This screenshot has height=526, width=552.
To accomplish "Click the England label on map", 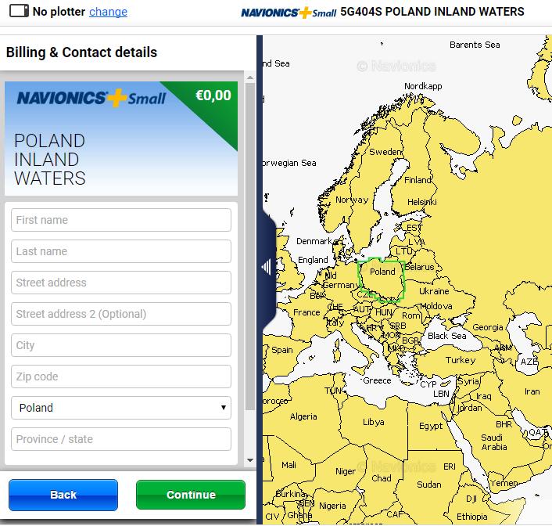I will click(x=313, y=260).
